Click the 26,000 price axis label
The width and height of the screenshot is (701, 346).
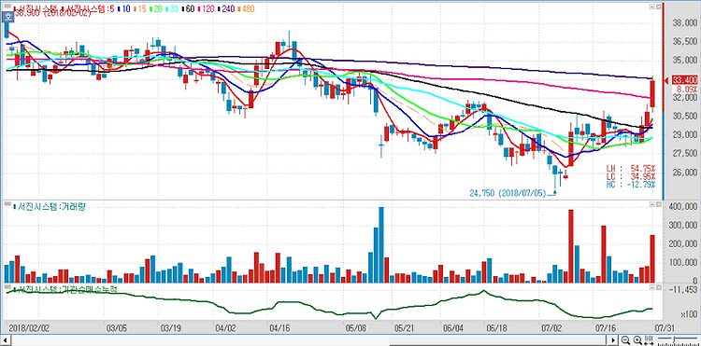684,173
